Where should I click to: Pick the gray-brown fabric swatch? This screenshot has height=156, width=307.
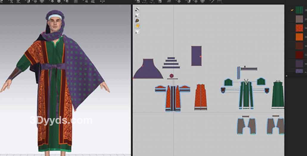299,19
